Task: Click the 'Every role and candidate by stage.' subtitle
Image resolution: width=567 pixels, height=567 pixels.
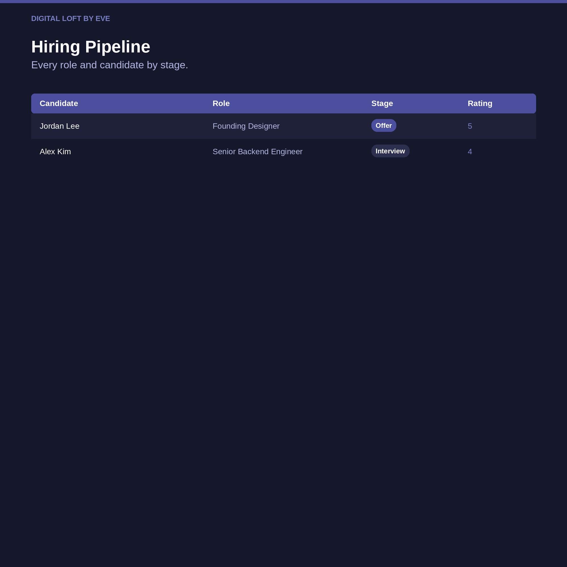Action: (x=109, y=65)
